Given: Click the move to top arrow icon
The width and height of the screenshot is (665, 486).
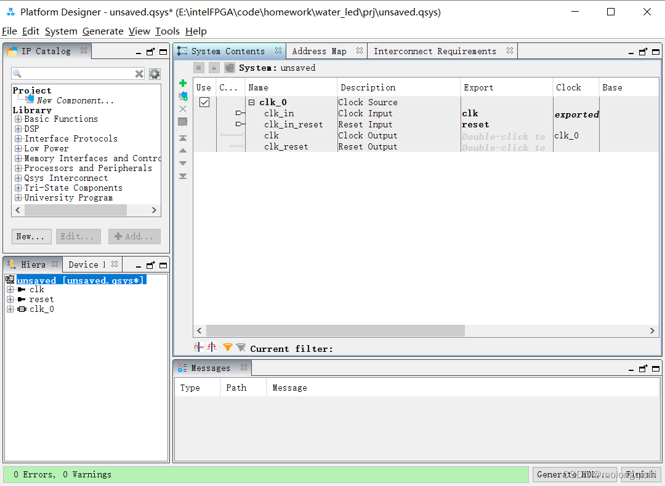Looking at the screenshot, I should [x=183, y=138].
